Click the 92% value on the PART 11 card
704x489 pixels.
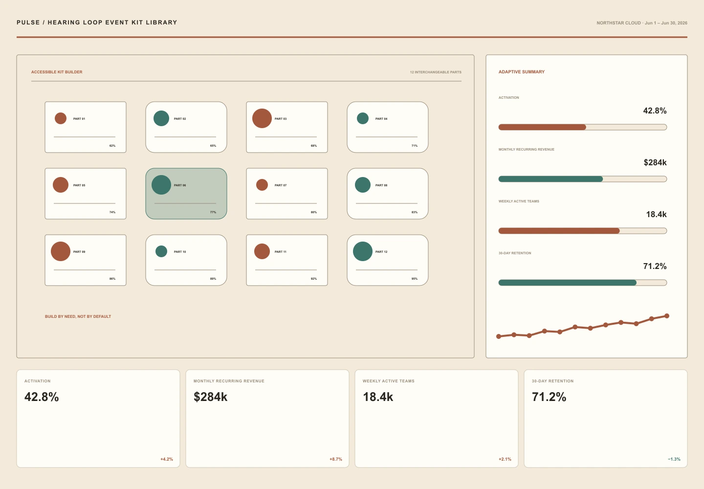click(314, 279)
